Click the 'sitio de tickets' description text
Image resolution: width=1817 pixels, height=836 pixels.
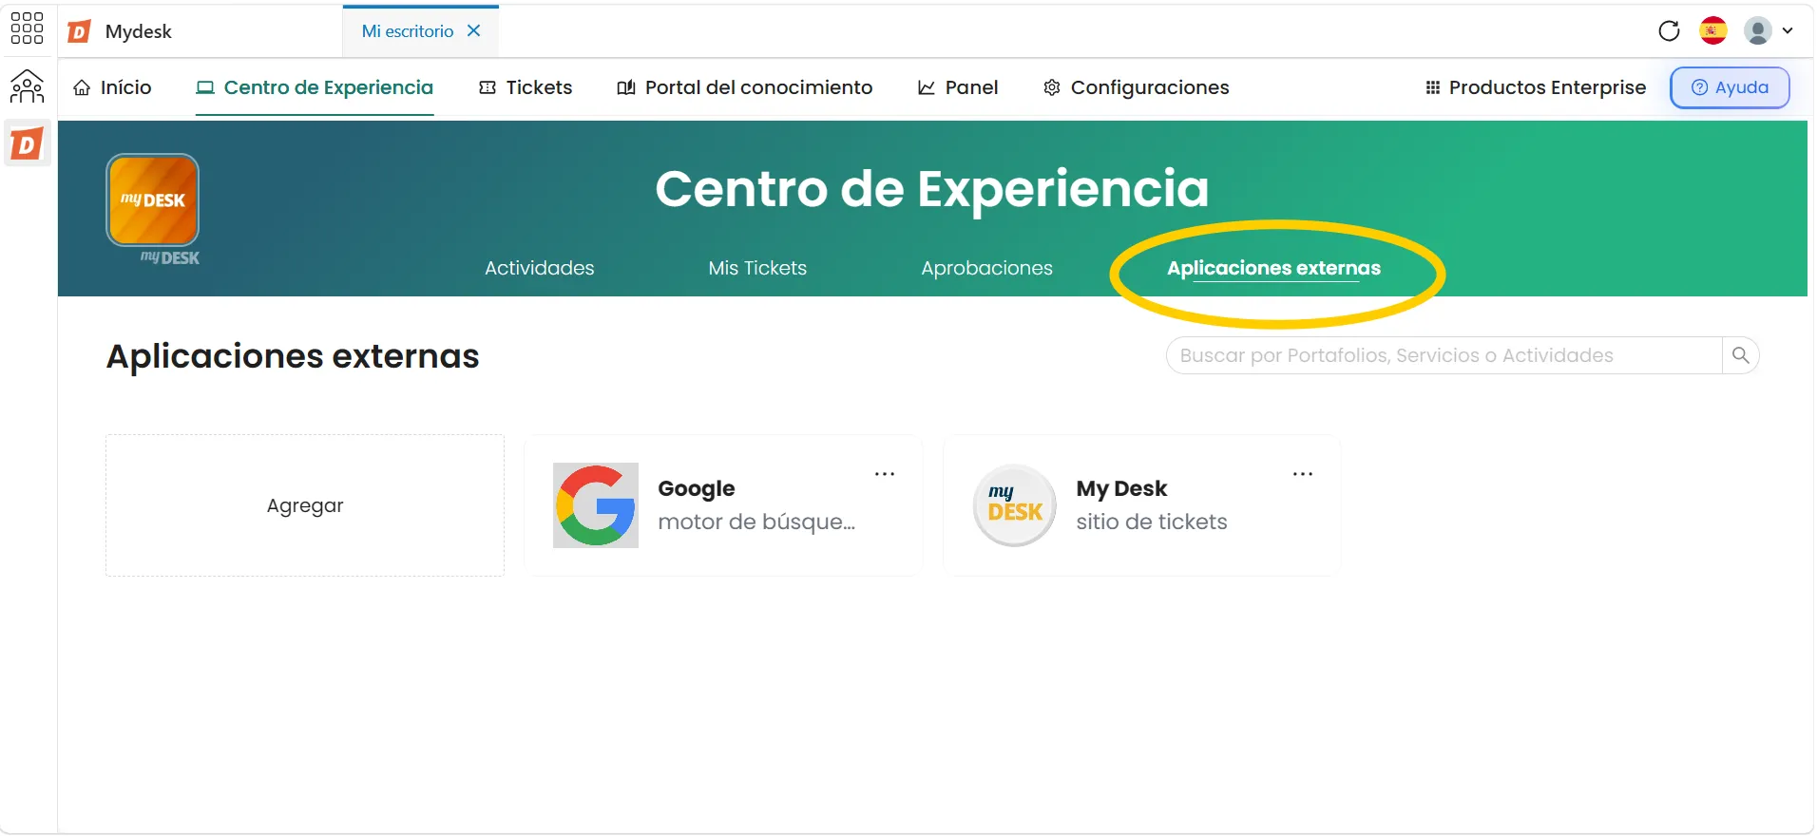click(1152, 522)
